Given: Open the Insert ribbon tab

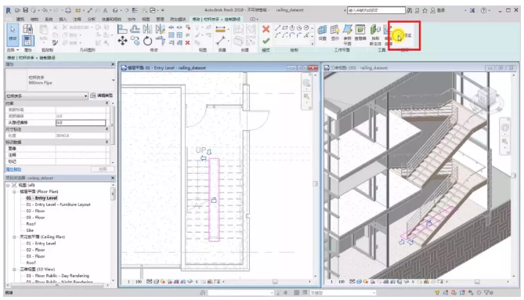Looking at the screenshot, I should pos(63,20).
